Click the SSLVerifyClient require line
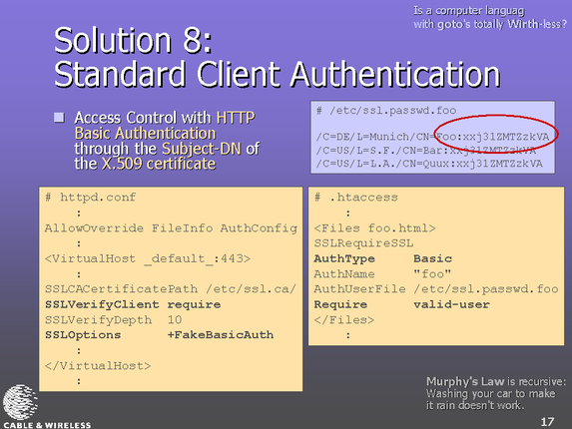The width and height of the screenshot is (572, 429). (x=133, y=304)
